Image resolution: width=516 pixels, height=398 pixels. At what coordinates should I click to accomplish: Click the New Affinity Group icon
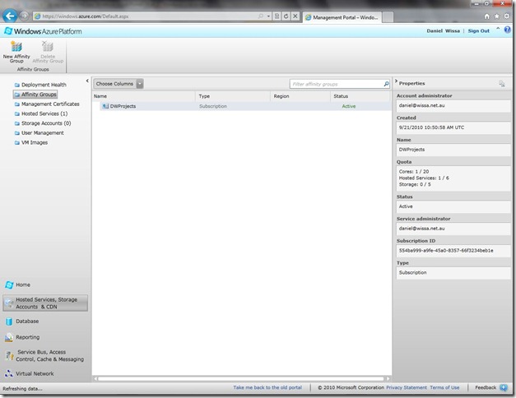(x=16, y=48)
